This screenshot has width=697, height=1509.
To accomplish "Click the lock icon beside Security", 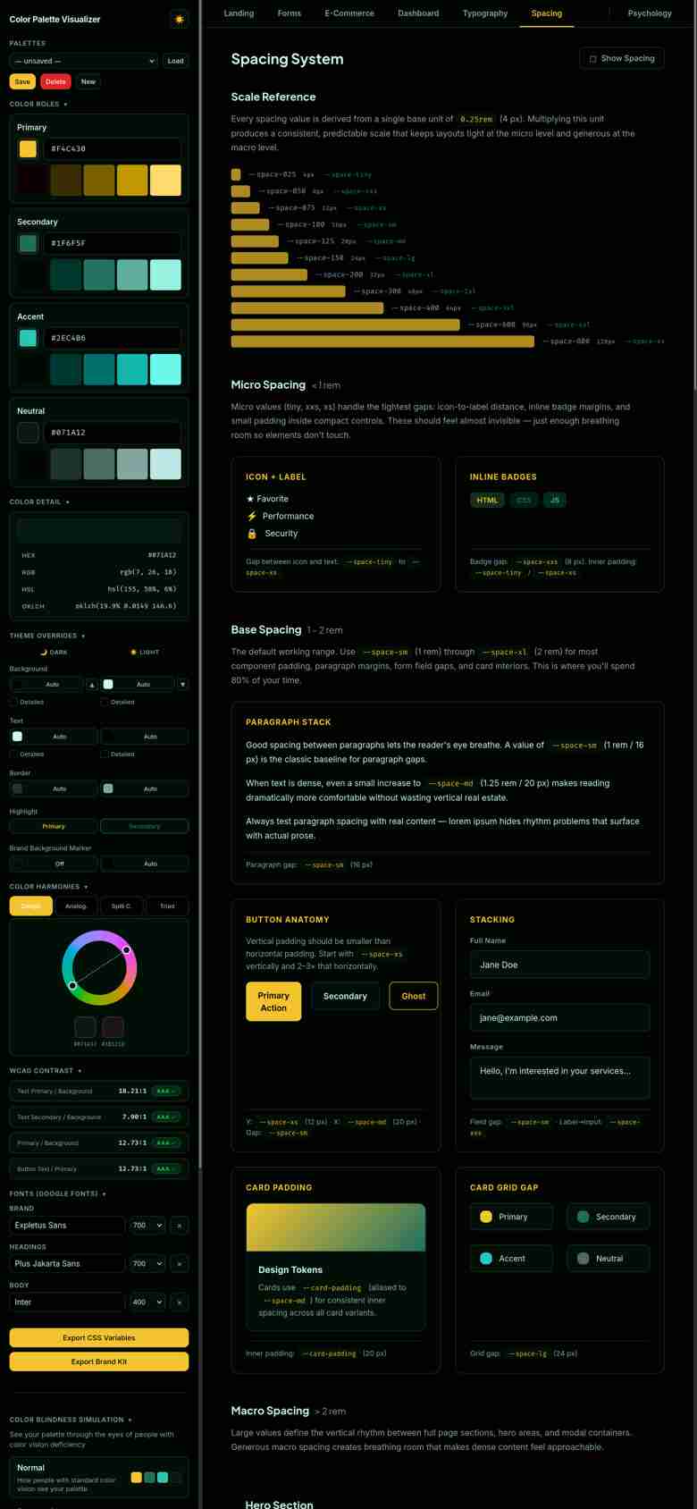I will (252, 533).
